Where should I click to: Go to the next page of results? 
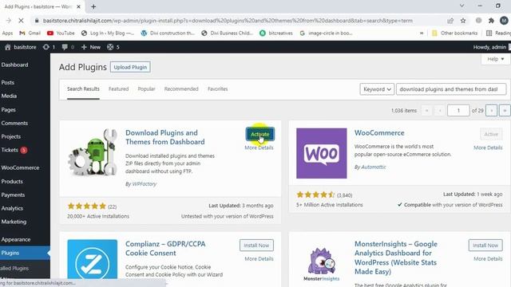(x=492, y=111)
